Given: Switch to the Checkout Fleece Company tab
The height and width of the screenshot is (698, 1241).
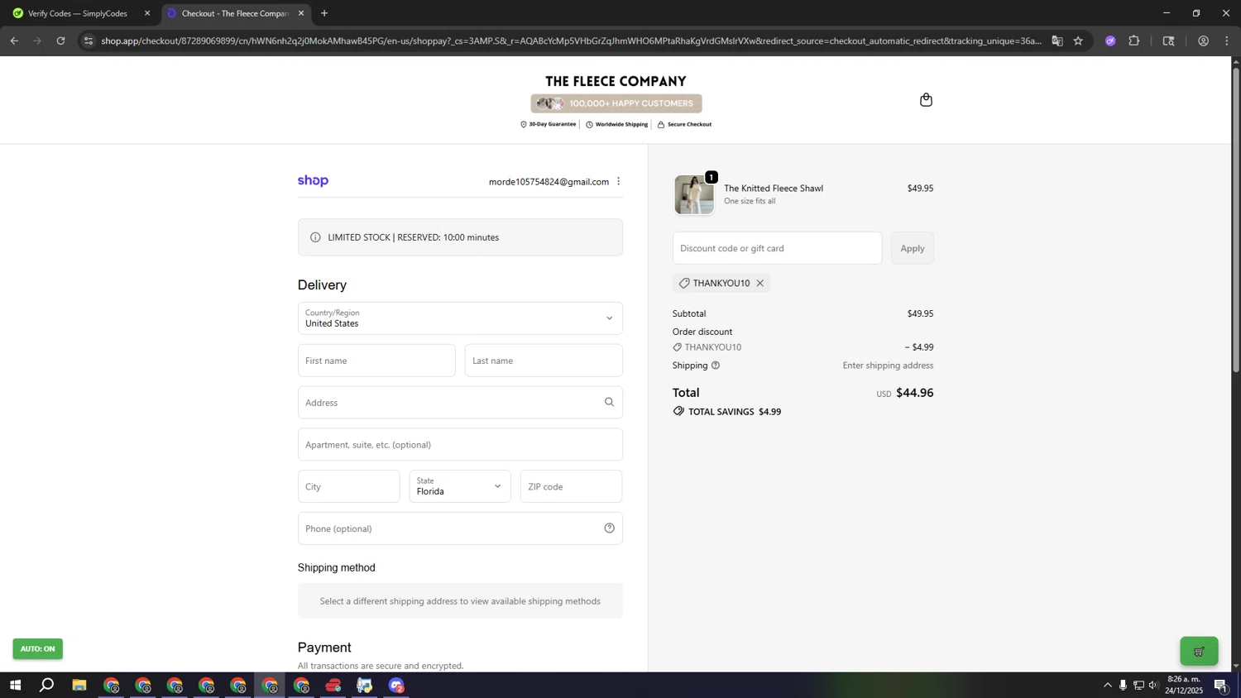Looking at the screenshot, I should (x=236, y=13).
